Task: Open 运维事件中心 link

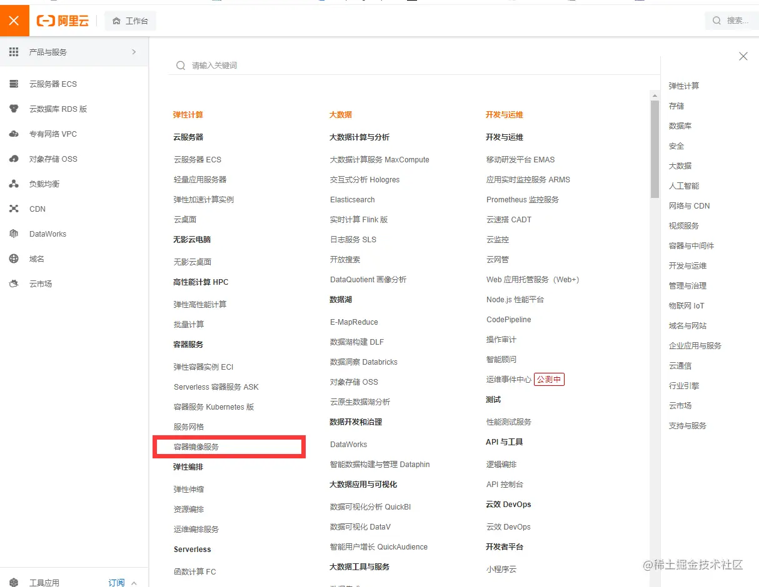Action: coord(509,379)
